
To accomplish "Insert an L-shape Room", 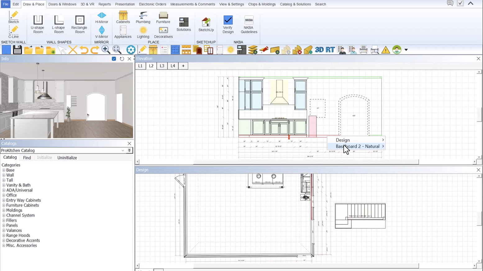I will coord(59,24).
